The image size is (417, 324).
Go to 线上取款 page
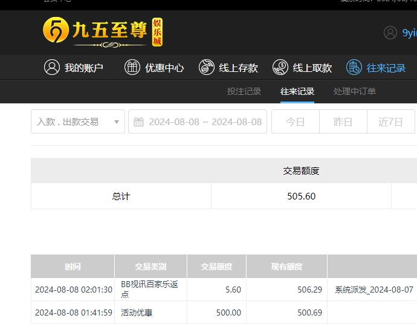point(302,67)
